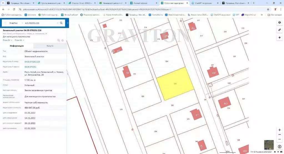Open Все закладки folder
284x154 pixels.
pyautogui.click(x=275, y=15)
